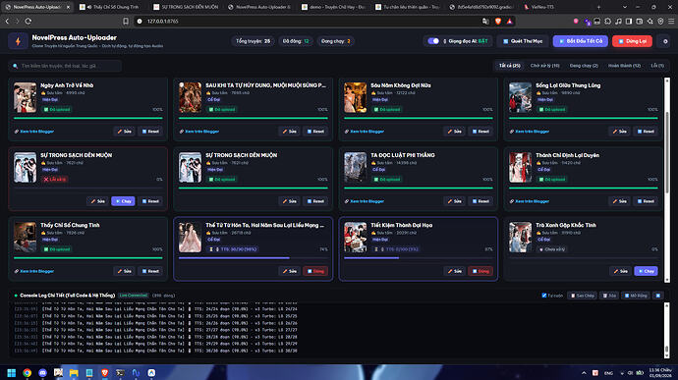Click the magnifier icon in the search box
Screen dimensions: 678x380
pos(15,66)
